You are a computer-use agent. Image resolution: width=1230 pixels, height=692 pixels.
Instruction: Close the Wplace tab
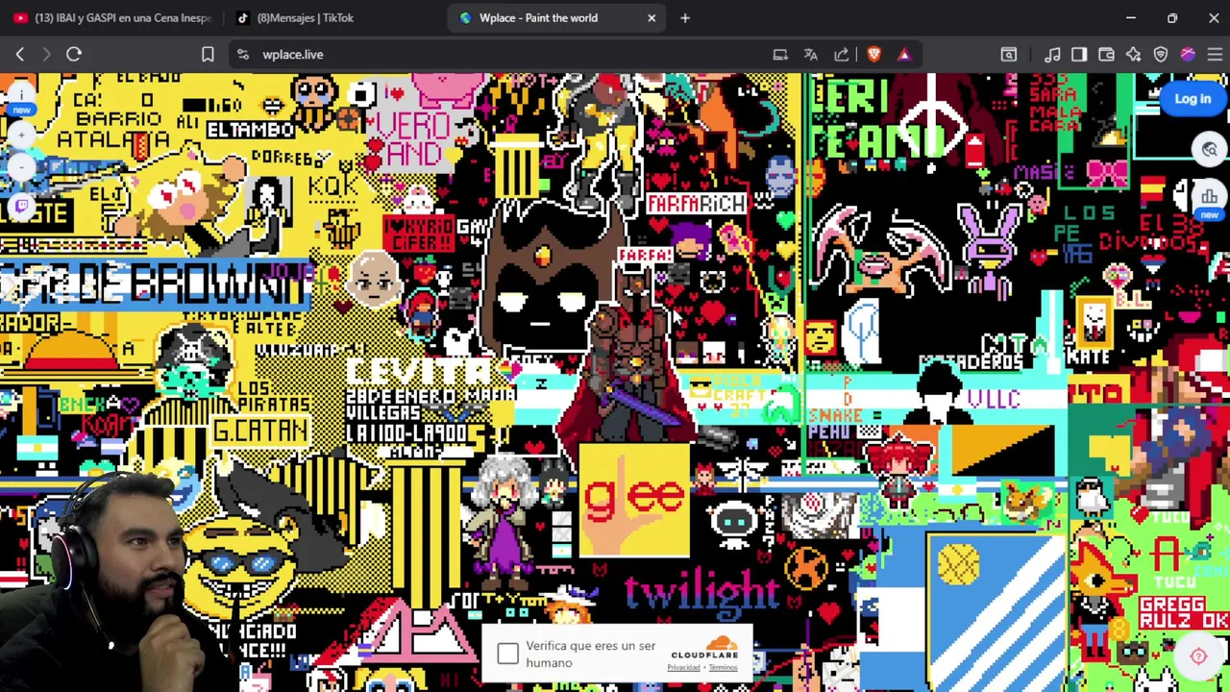[652, 17]
